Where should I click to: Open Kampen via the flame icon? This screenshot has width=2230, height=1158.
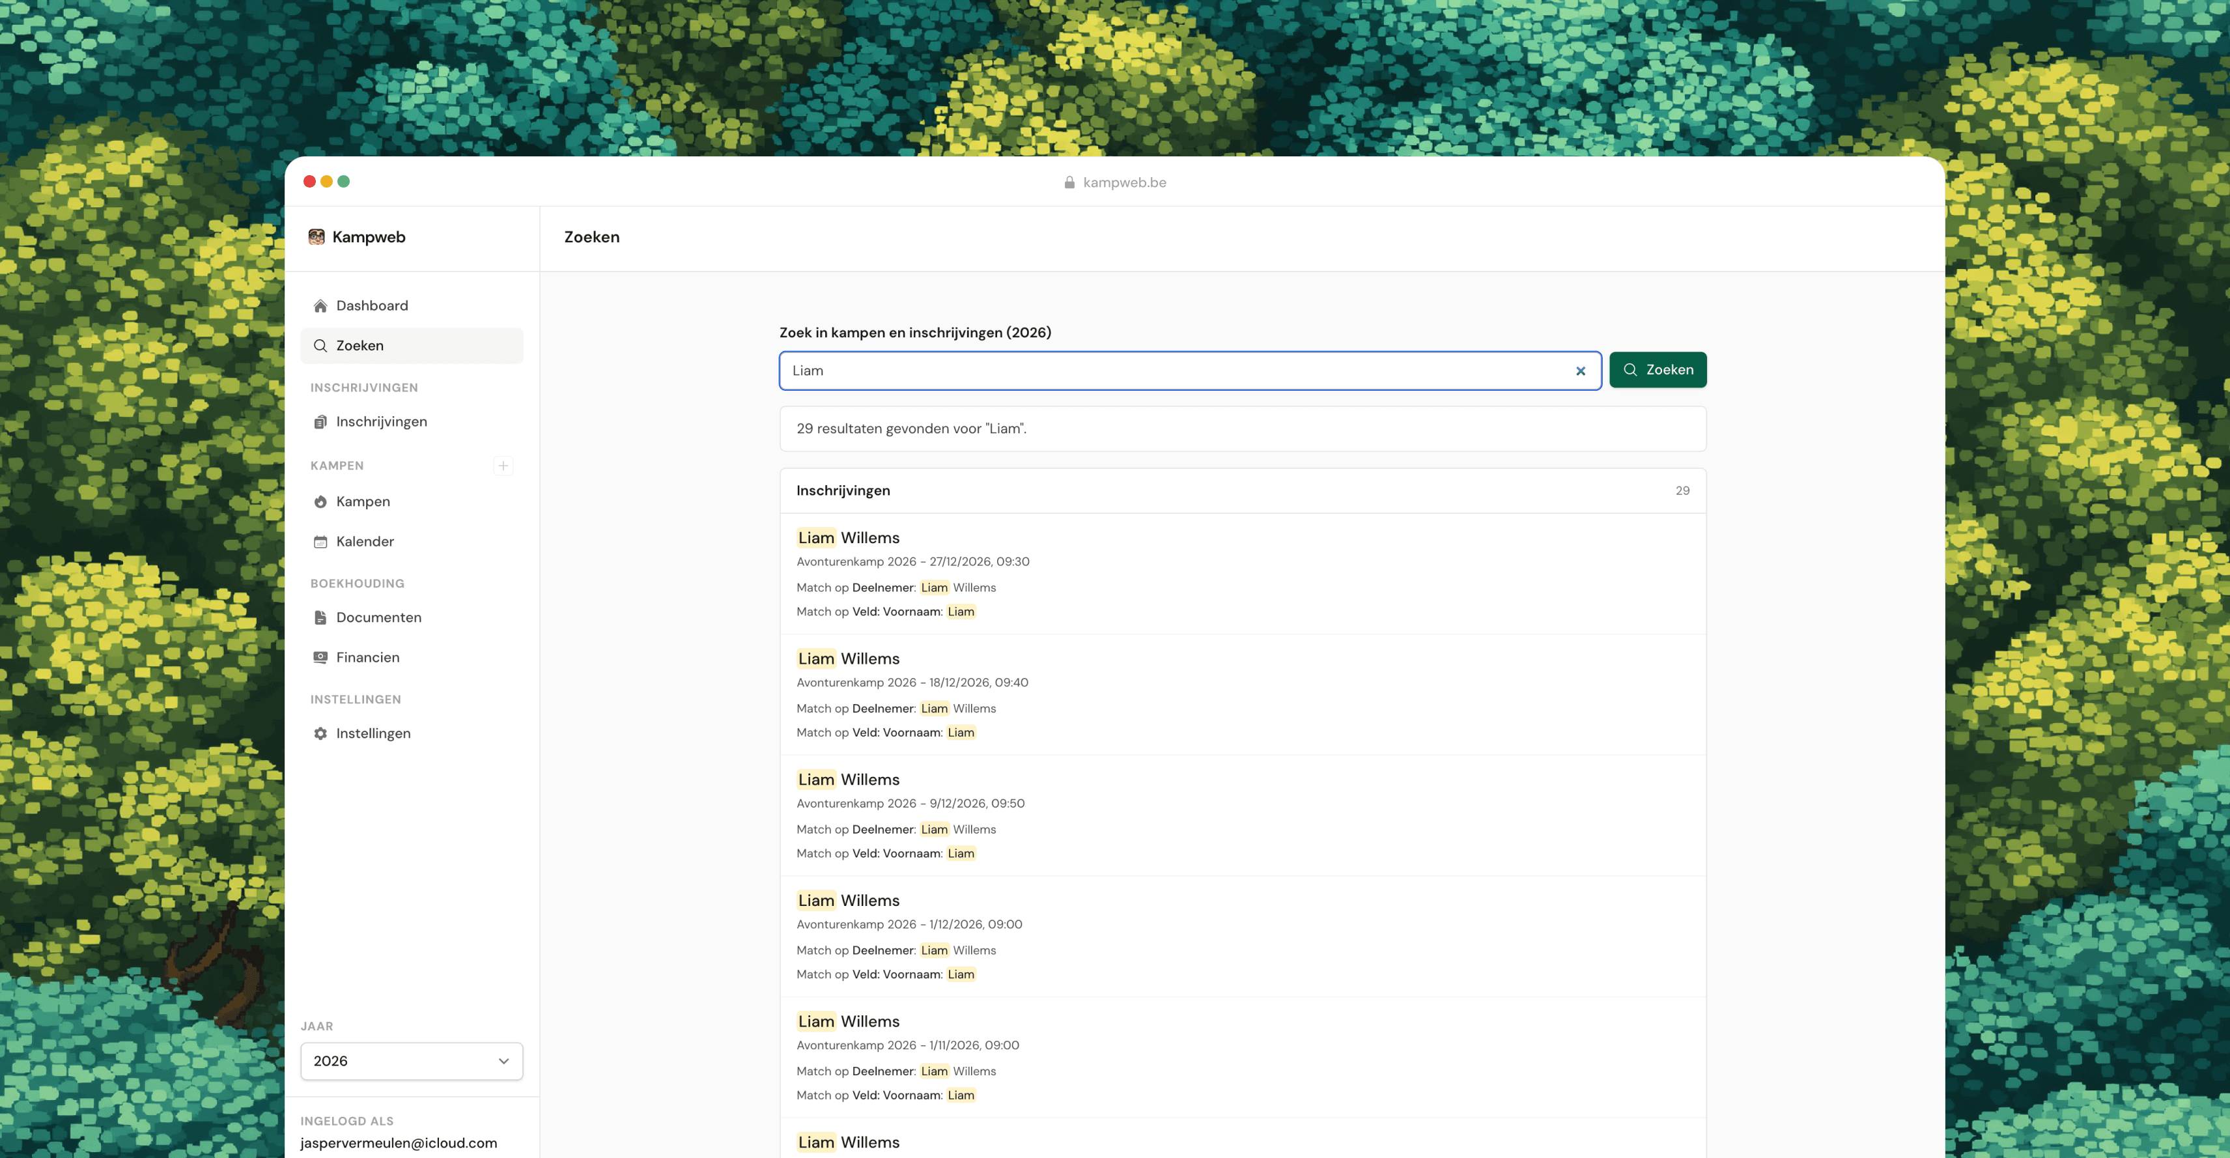click(319, 501)
